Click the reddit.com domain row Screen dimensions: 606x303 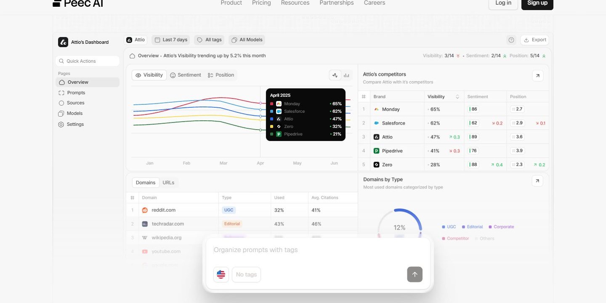[242, 210]
